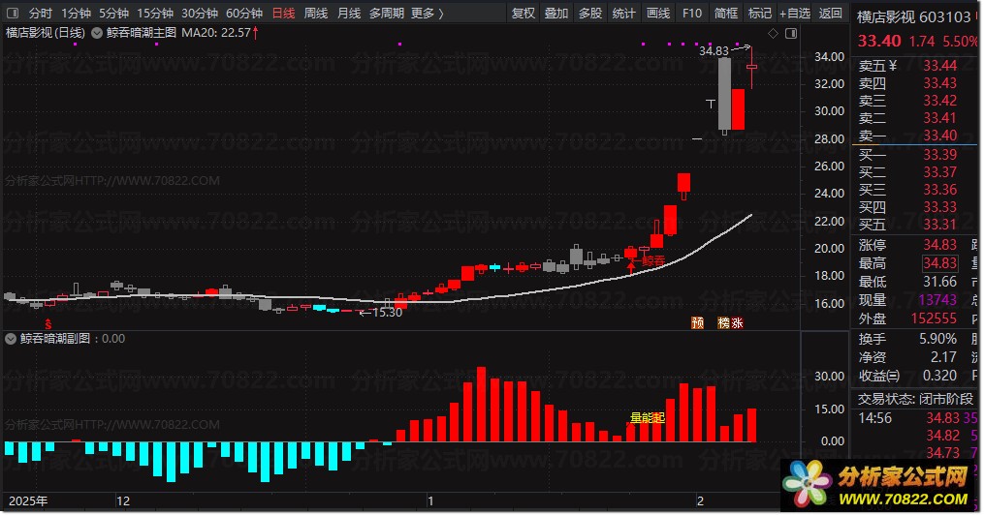Open the F10 company info
The width and height of the screenshot is (984, 515).
point(691,13)
